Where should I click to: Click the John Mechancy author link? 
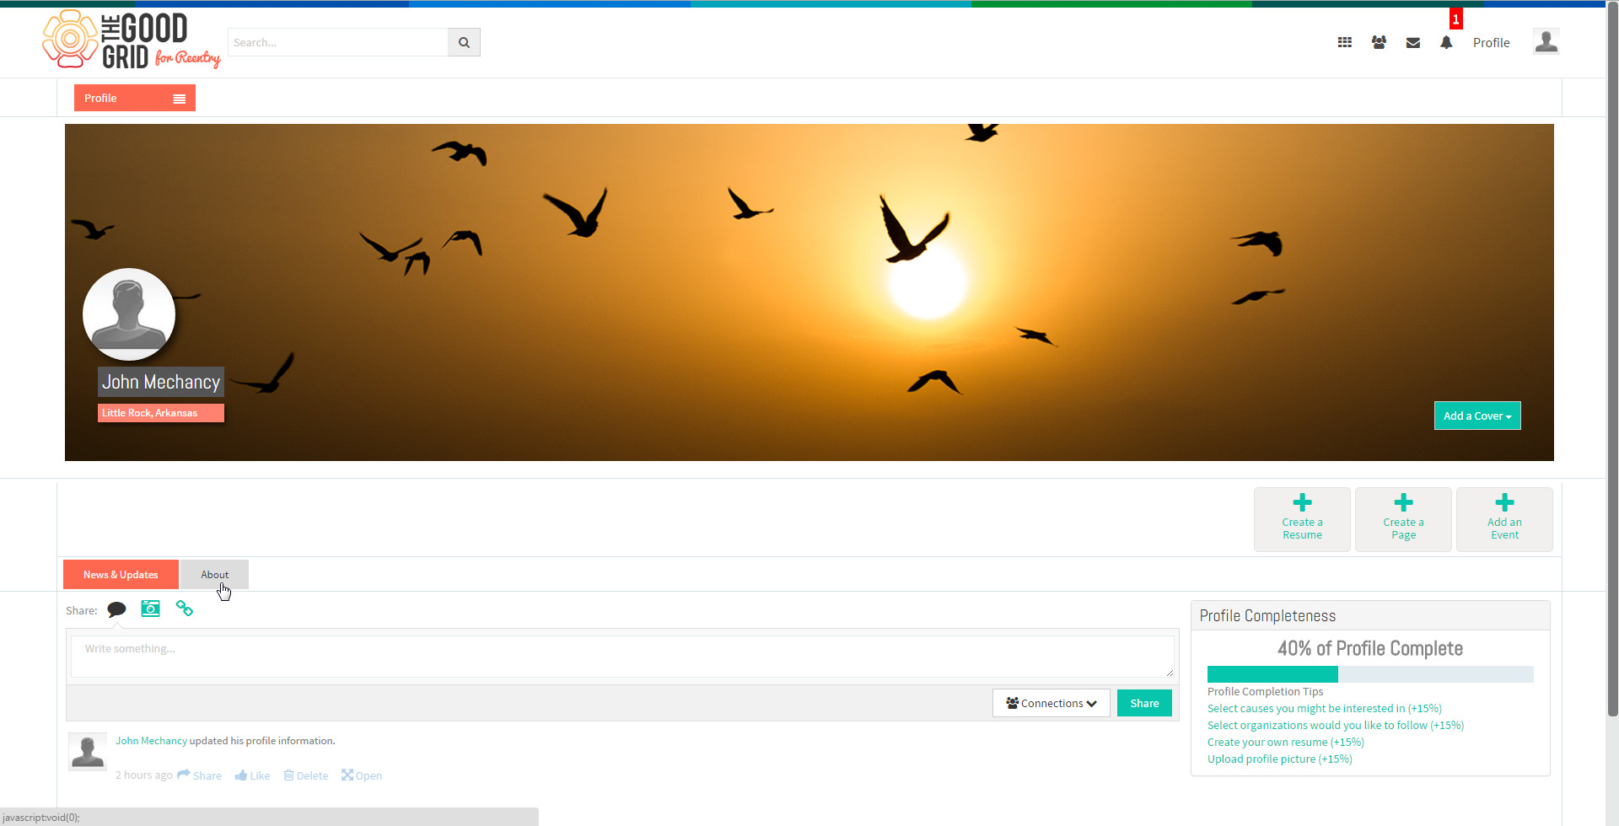click(x=151, y=741)
